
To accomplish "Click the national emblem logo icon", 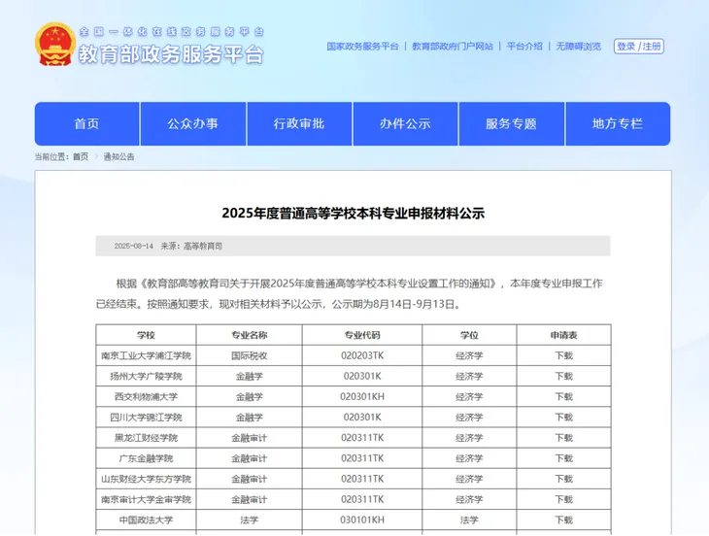I will pyautogui.click(x=54, y=45).
